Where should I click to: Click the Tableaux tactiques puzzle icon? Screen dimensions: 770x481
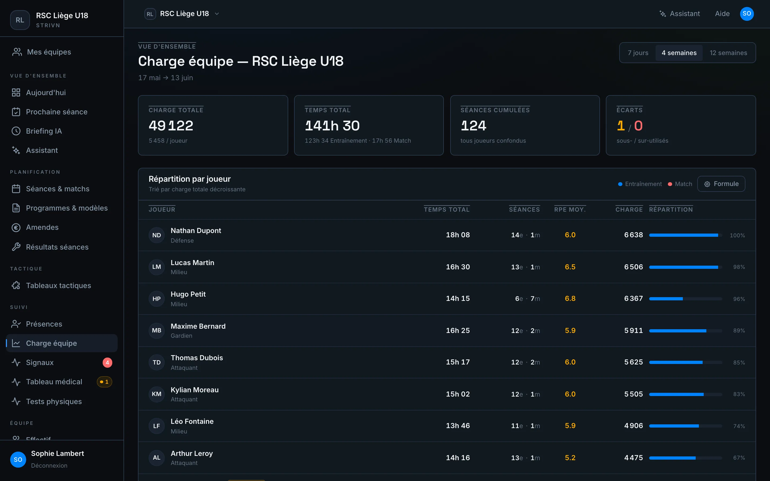point(16,285)
